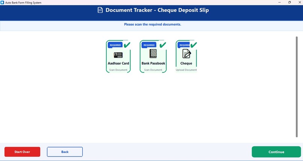Screen dimensions: 303x161
Task: Select the Cheque label
Action: tap(186, 63)
